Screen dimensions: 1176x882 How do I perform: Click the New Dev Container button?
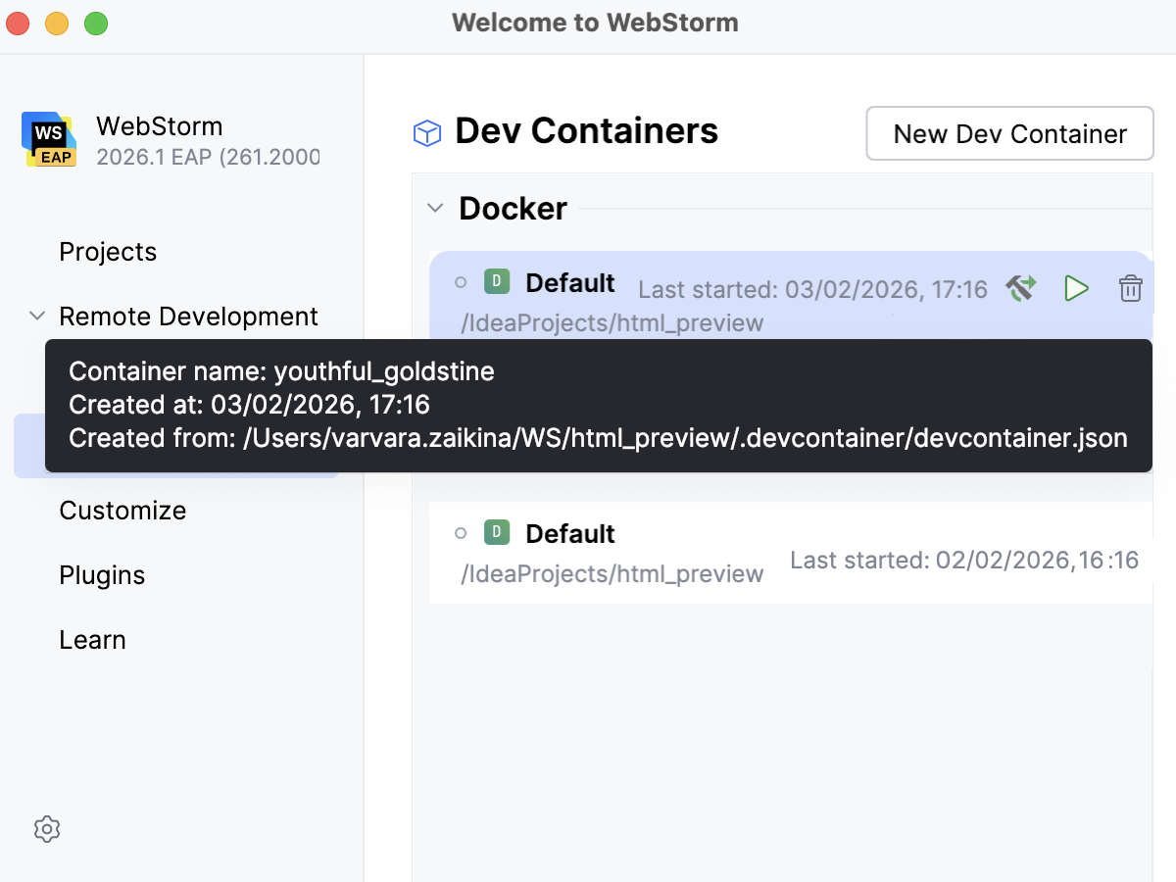(1009, 133)
